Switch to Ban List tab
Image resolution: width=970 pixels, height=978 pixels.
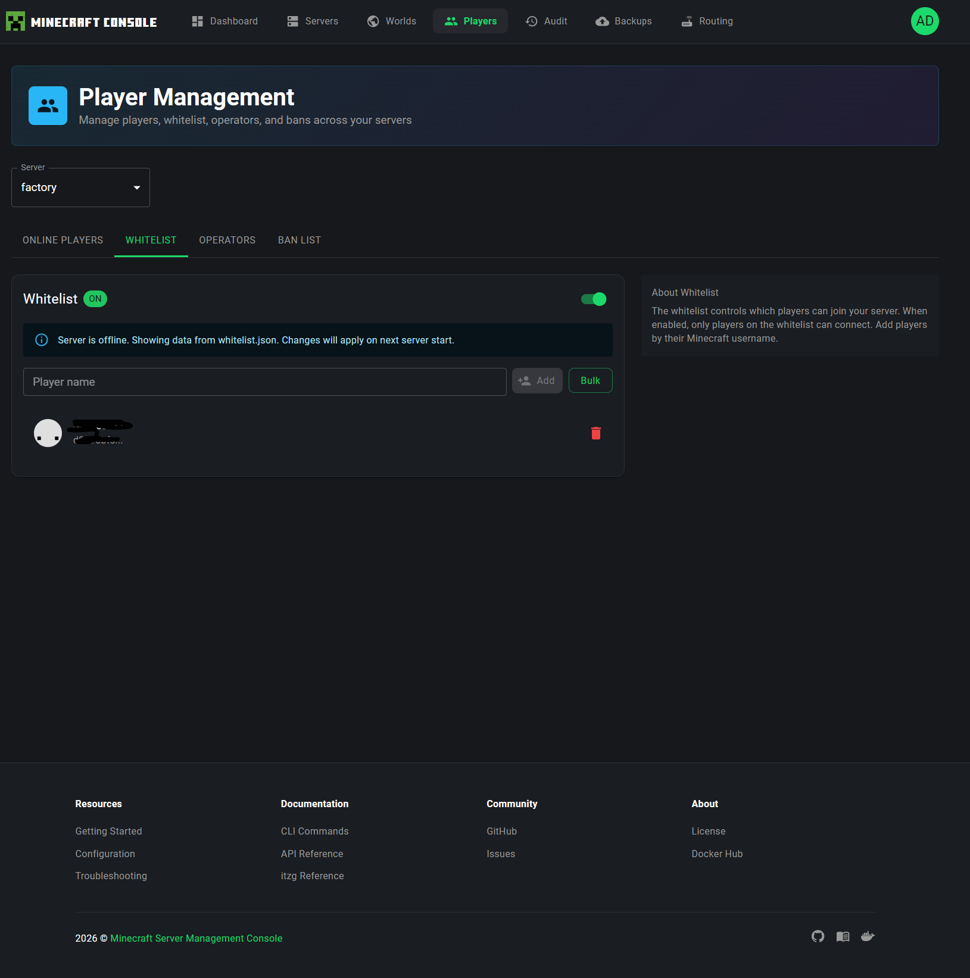(300, 240)
